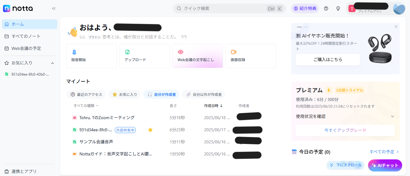Click the 今すぐアップグレード button
The width and height of the screenshot is (410, 176).
pyautogui.click(x=345, y=130)
